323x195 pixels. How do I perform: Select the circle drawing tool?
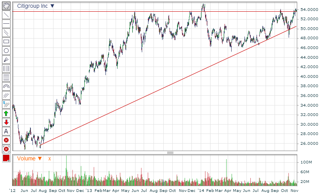pyautogui.click(x=6, y=51)
